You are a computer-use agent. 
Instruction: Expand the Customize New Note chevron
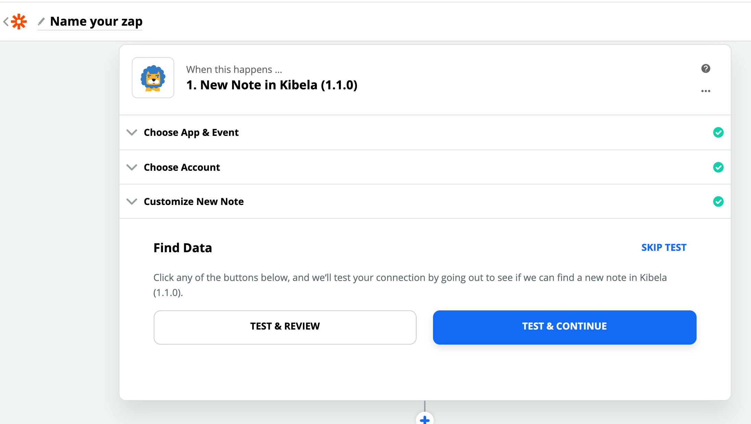coord(132,202)
